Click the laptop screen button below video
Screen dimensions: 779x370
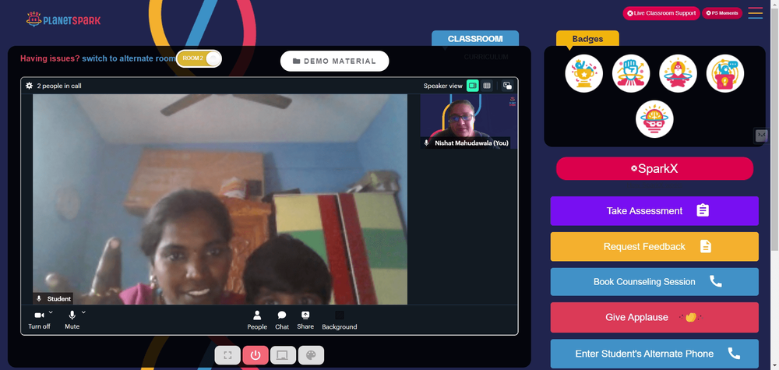click(283, 355)
